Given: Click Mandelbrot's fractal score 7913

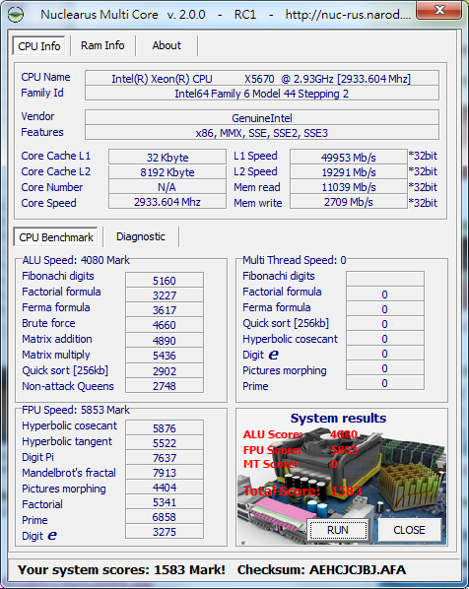Looking at the screenshot, I should pyautogui.click(x=165, y=472).
